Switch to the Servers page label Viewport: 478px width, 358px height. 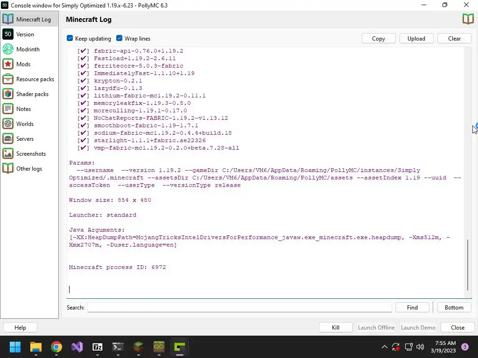coord(25,139)
